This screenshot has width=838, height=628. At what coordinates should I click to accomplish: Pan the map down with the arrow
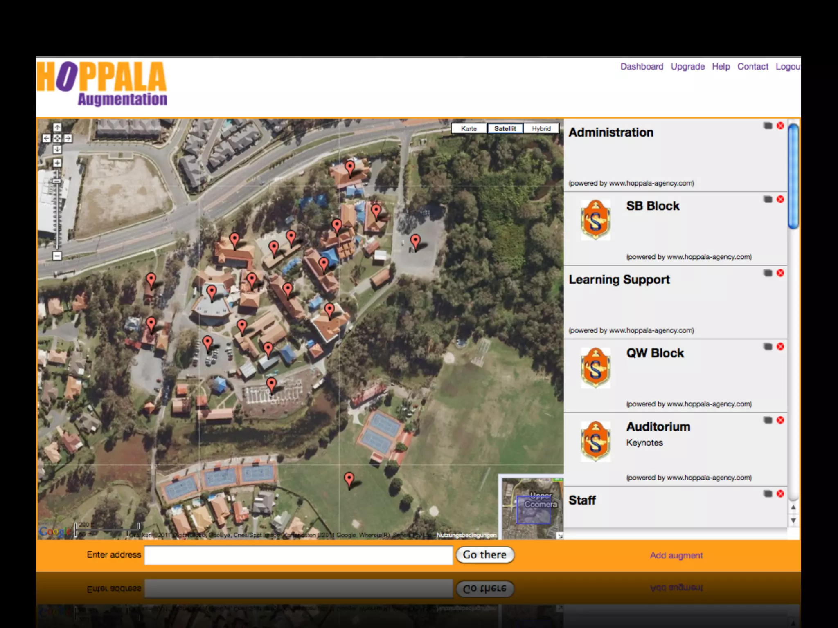pos(57,149)
